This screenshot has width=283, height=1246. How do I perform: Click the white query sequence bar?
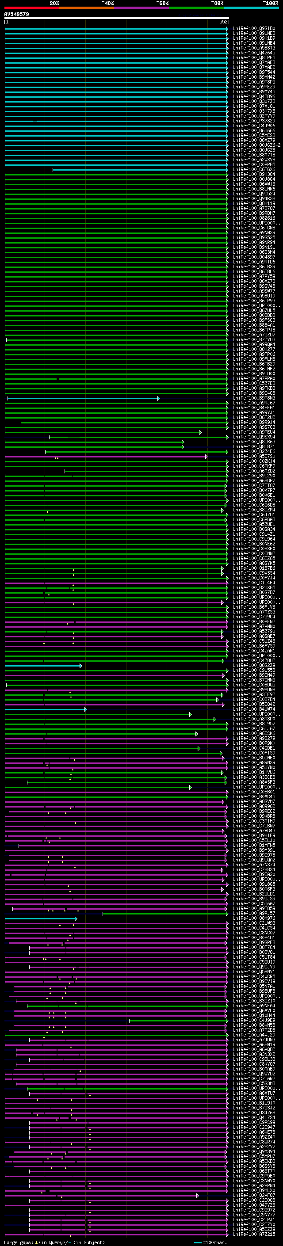pyautogui.click(x=117, y=19)
